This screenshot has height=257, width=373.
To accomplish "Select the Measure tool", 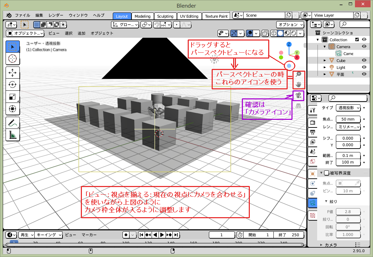I will click(x=12, y=135).
